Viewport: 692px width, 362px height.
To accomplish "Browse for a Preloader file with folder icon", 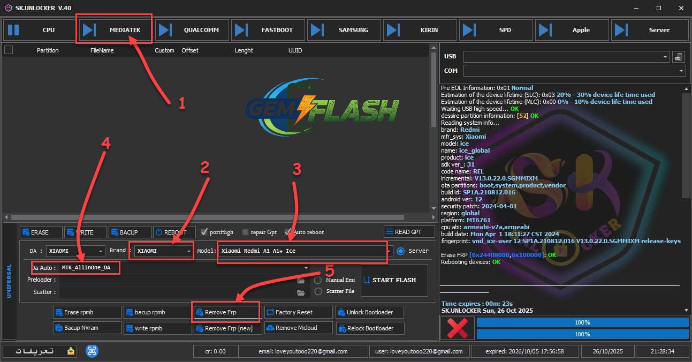I will [301, 281].
